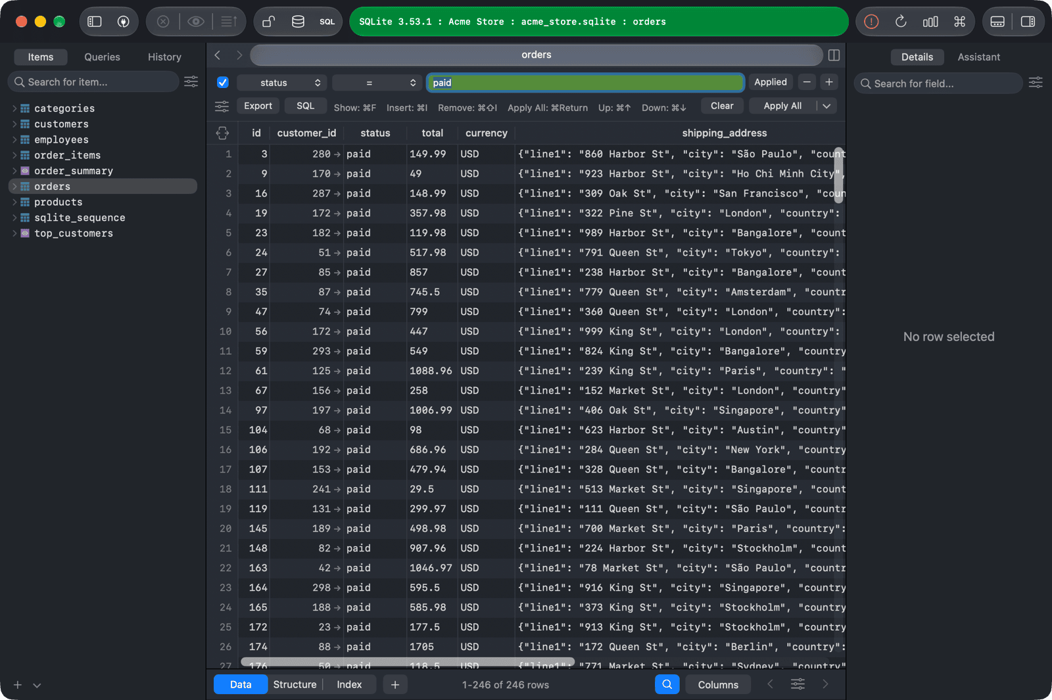Click the horizontal scrollbar of the table
Screen dimensions: 1052x700
tap(408, 661)
